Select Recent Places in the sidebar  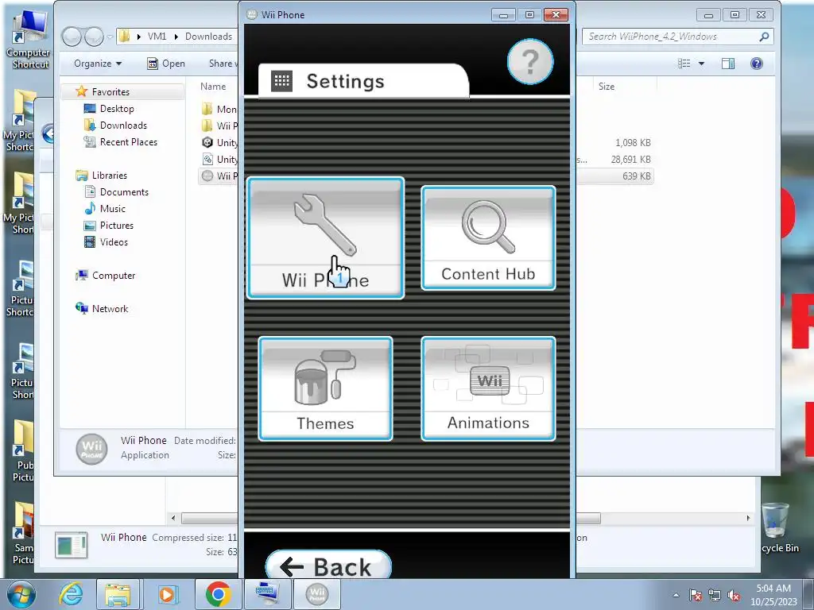pos(128,141)
